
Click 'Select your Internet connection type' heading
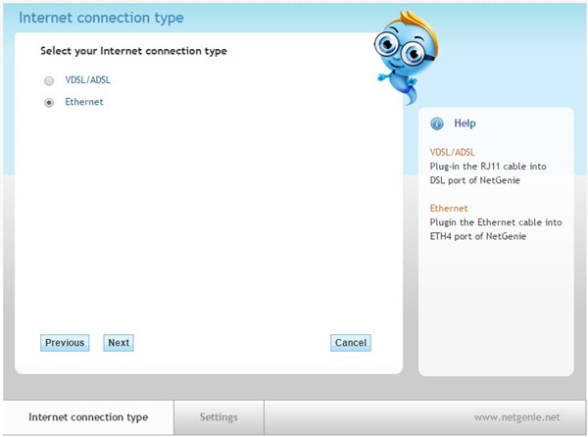(133, 51)
